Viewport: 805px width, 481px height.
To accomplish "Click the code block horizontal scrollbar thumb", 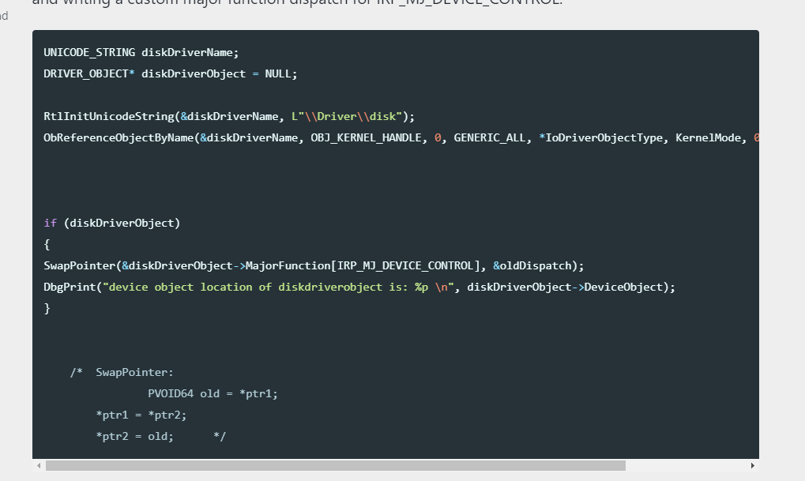I will point(336,466).
